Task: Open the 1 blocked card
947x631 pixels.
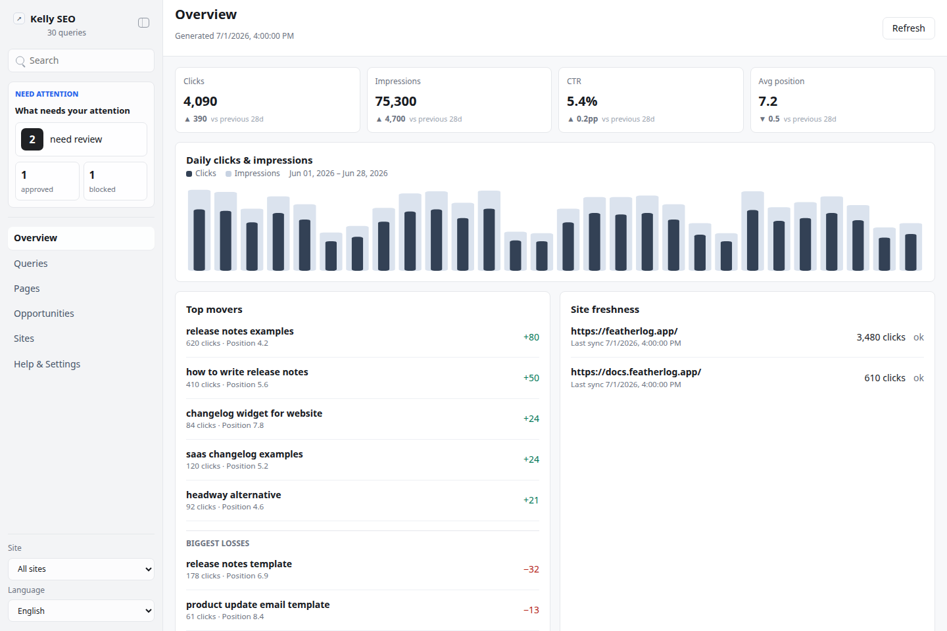Action: click(115, 181)
